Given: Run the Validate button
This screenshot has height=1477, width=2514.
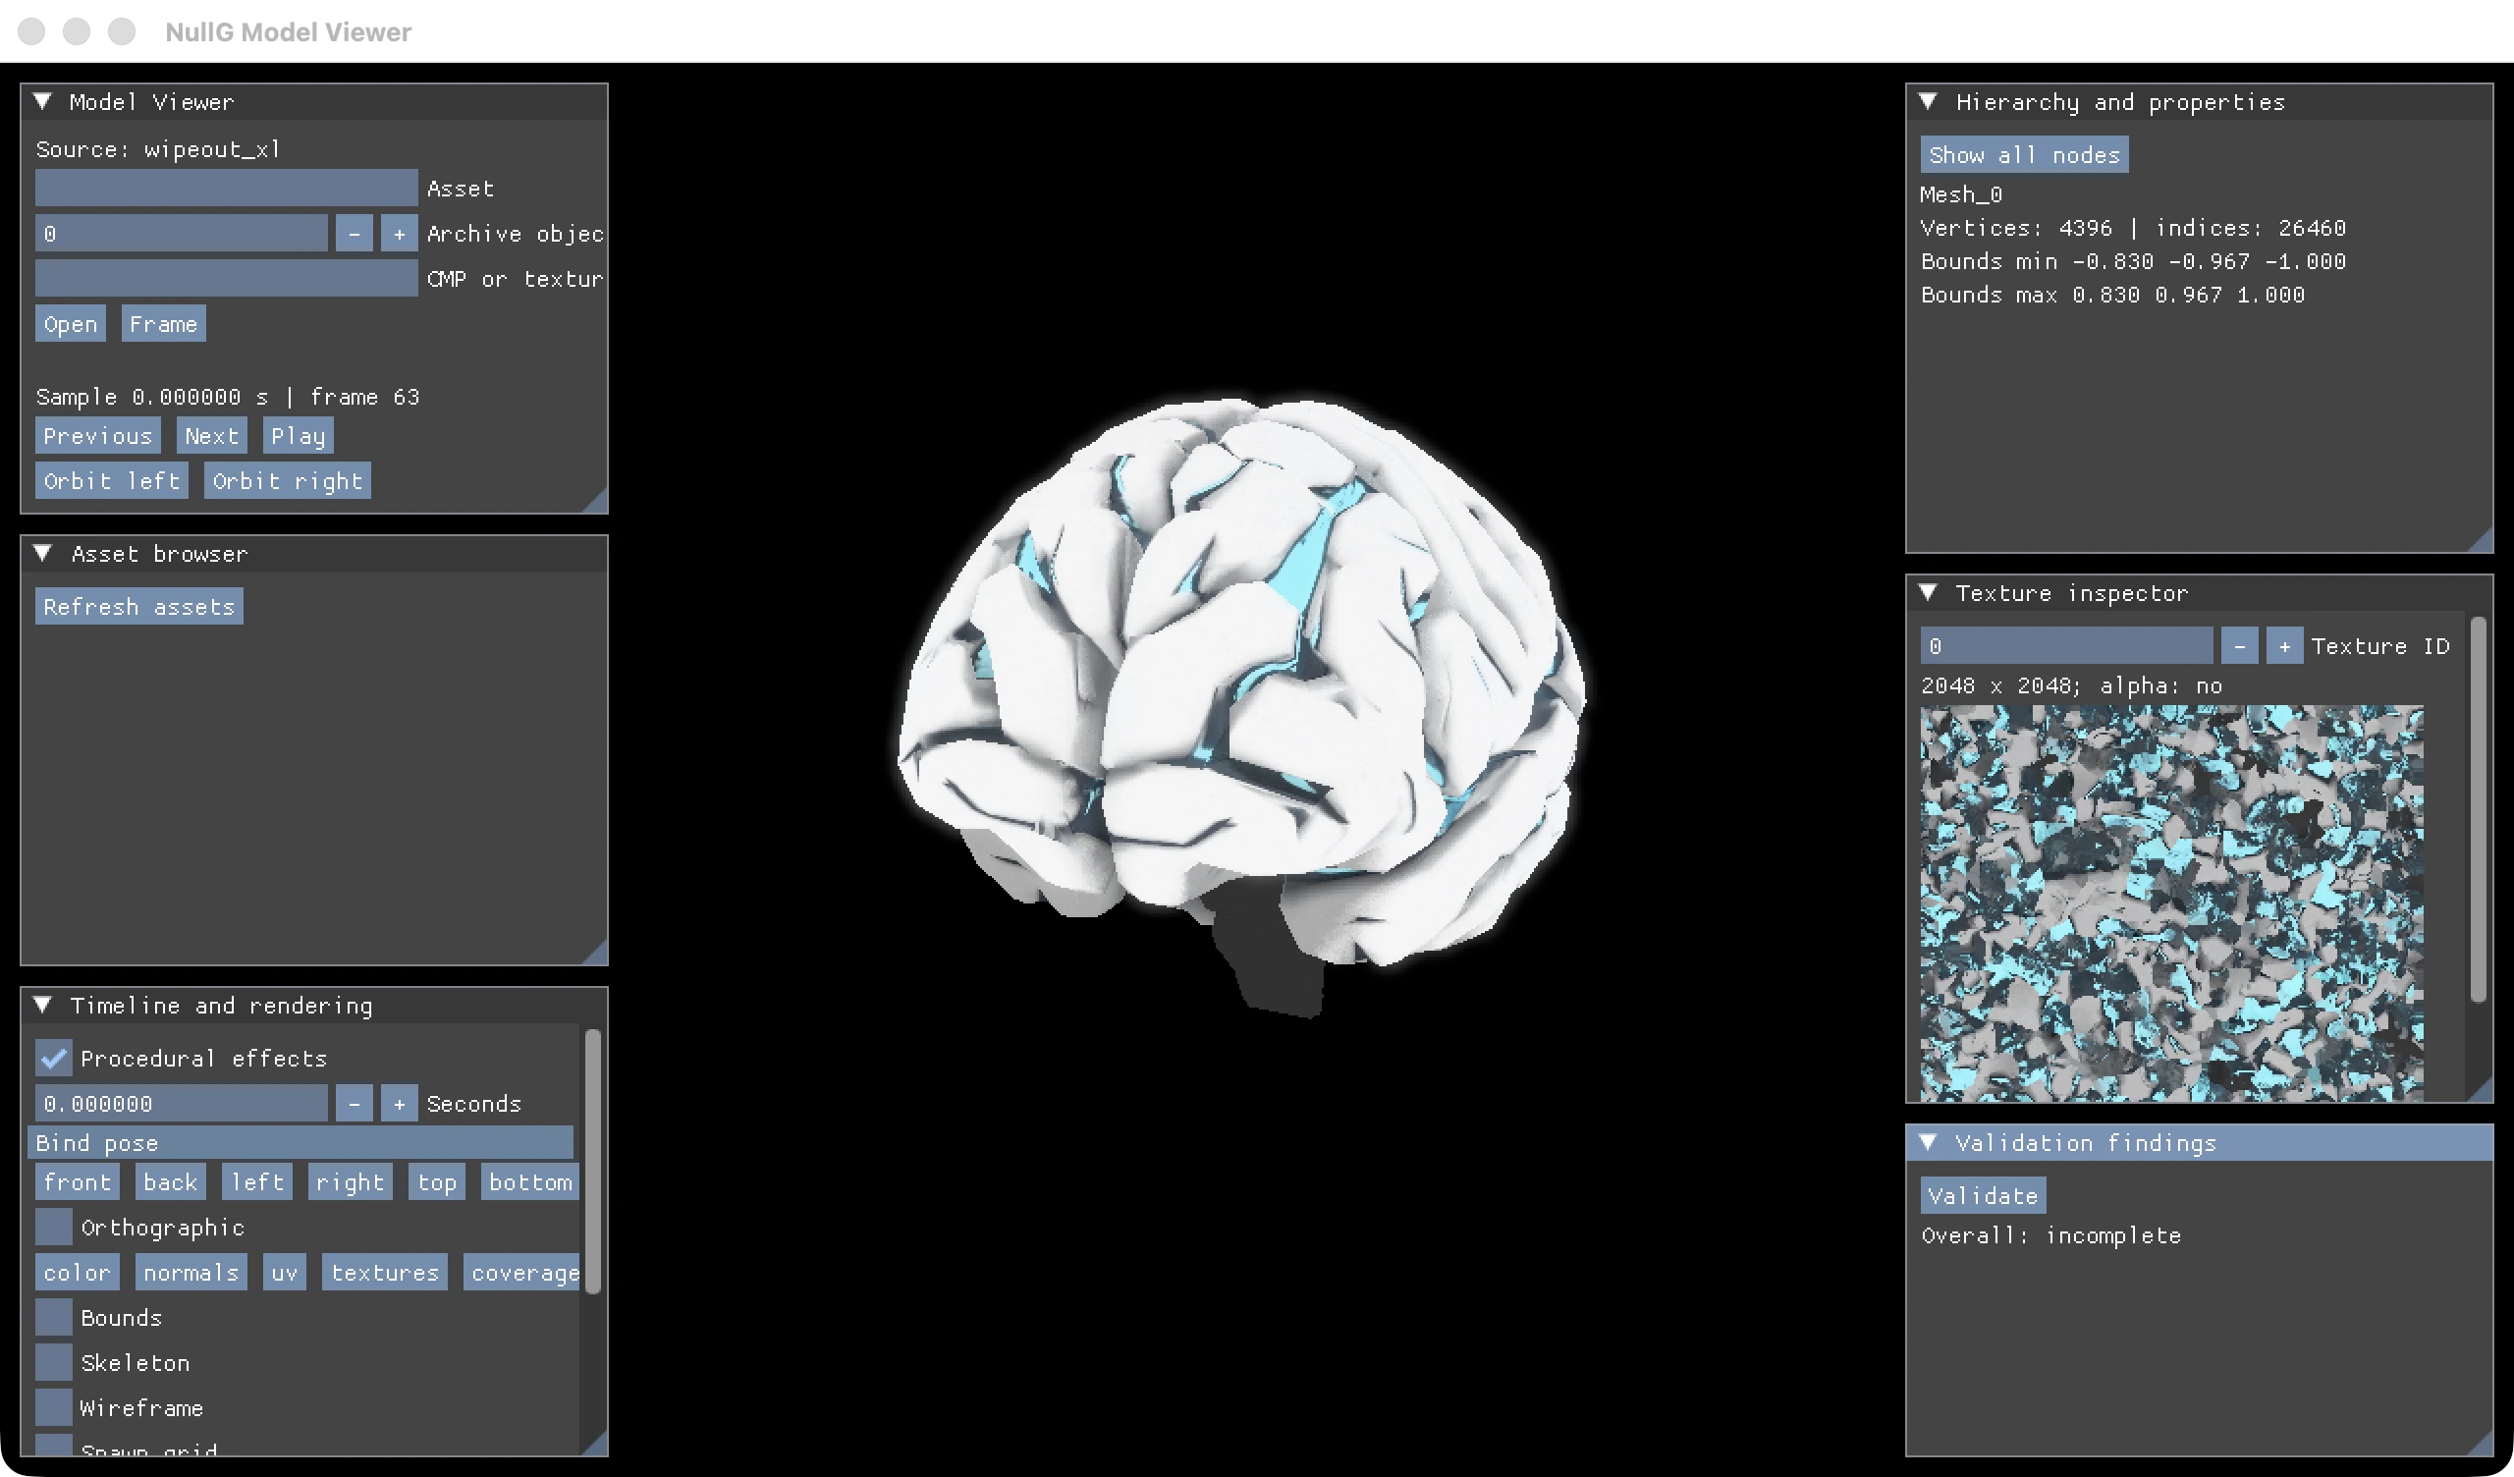Looking at the screenshot, I should pos(1984,1195).
